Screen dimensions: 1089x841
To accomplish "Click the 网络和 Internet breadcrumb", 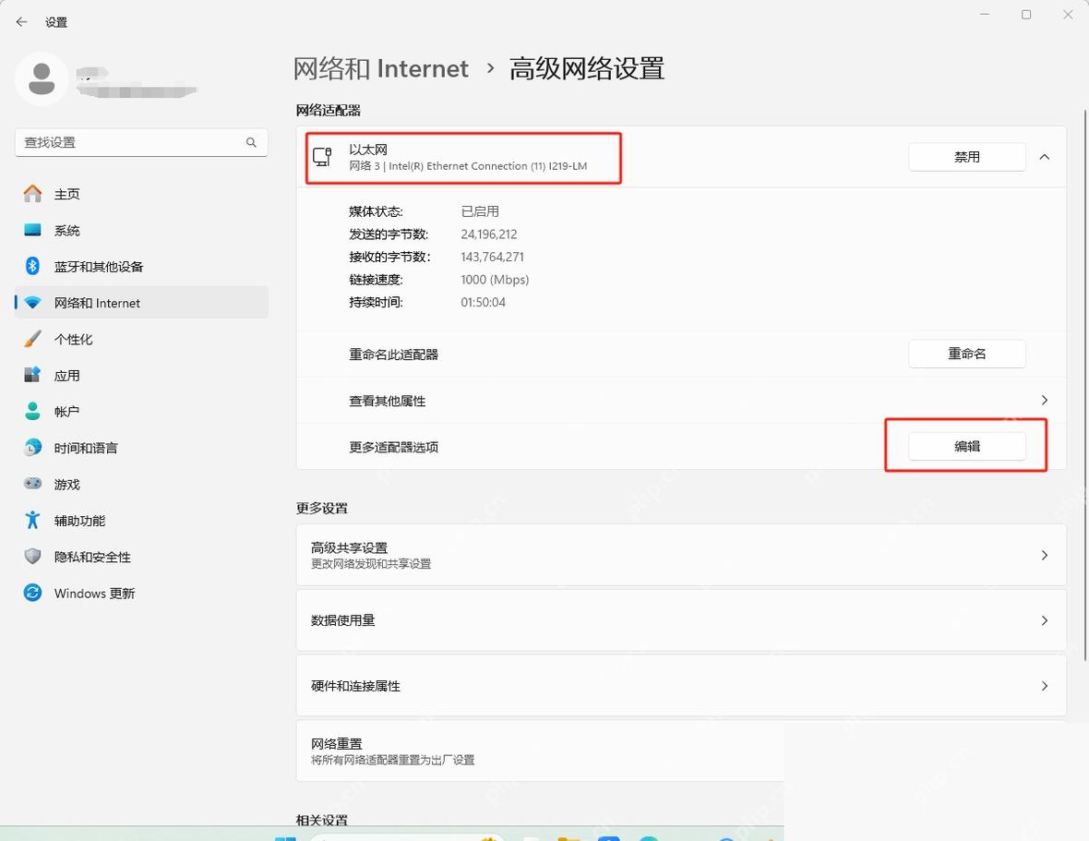I will point(380,68).
